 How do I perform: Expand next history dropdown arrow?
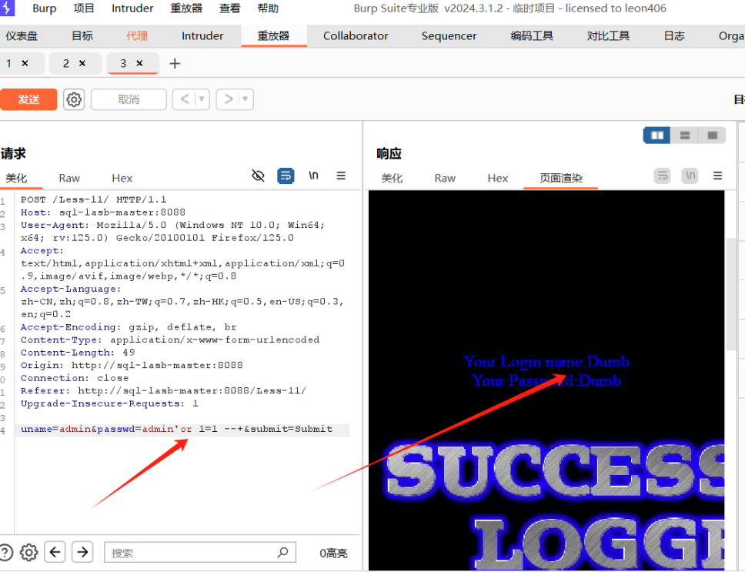point(246,99)
